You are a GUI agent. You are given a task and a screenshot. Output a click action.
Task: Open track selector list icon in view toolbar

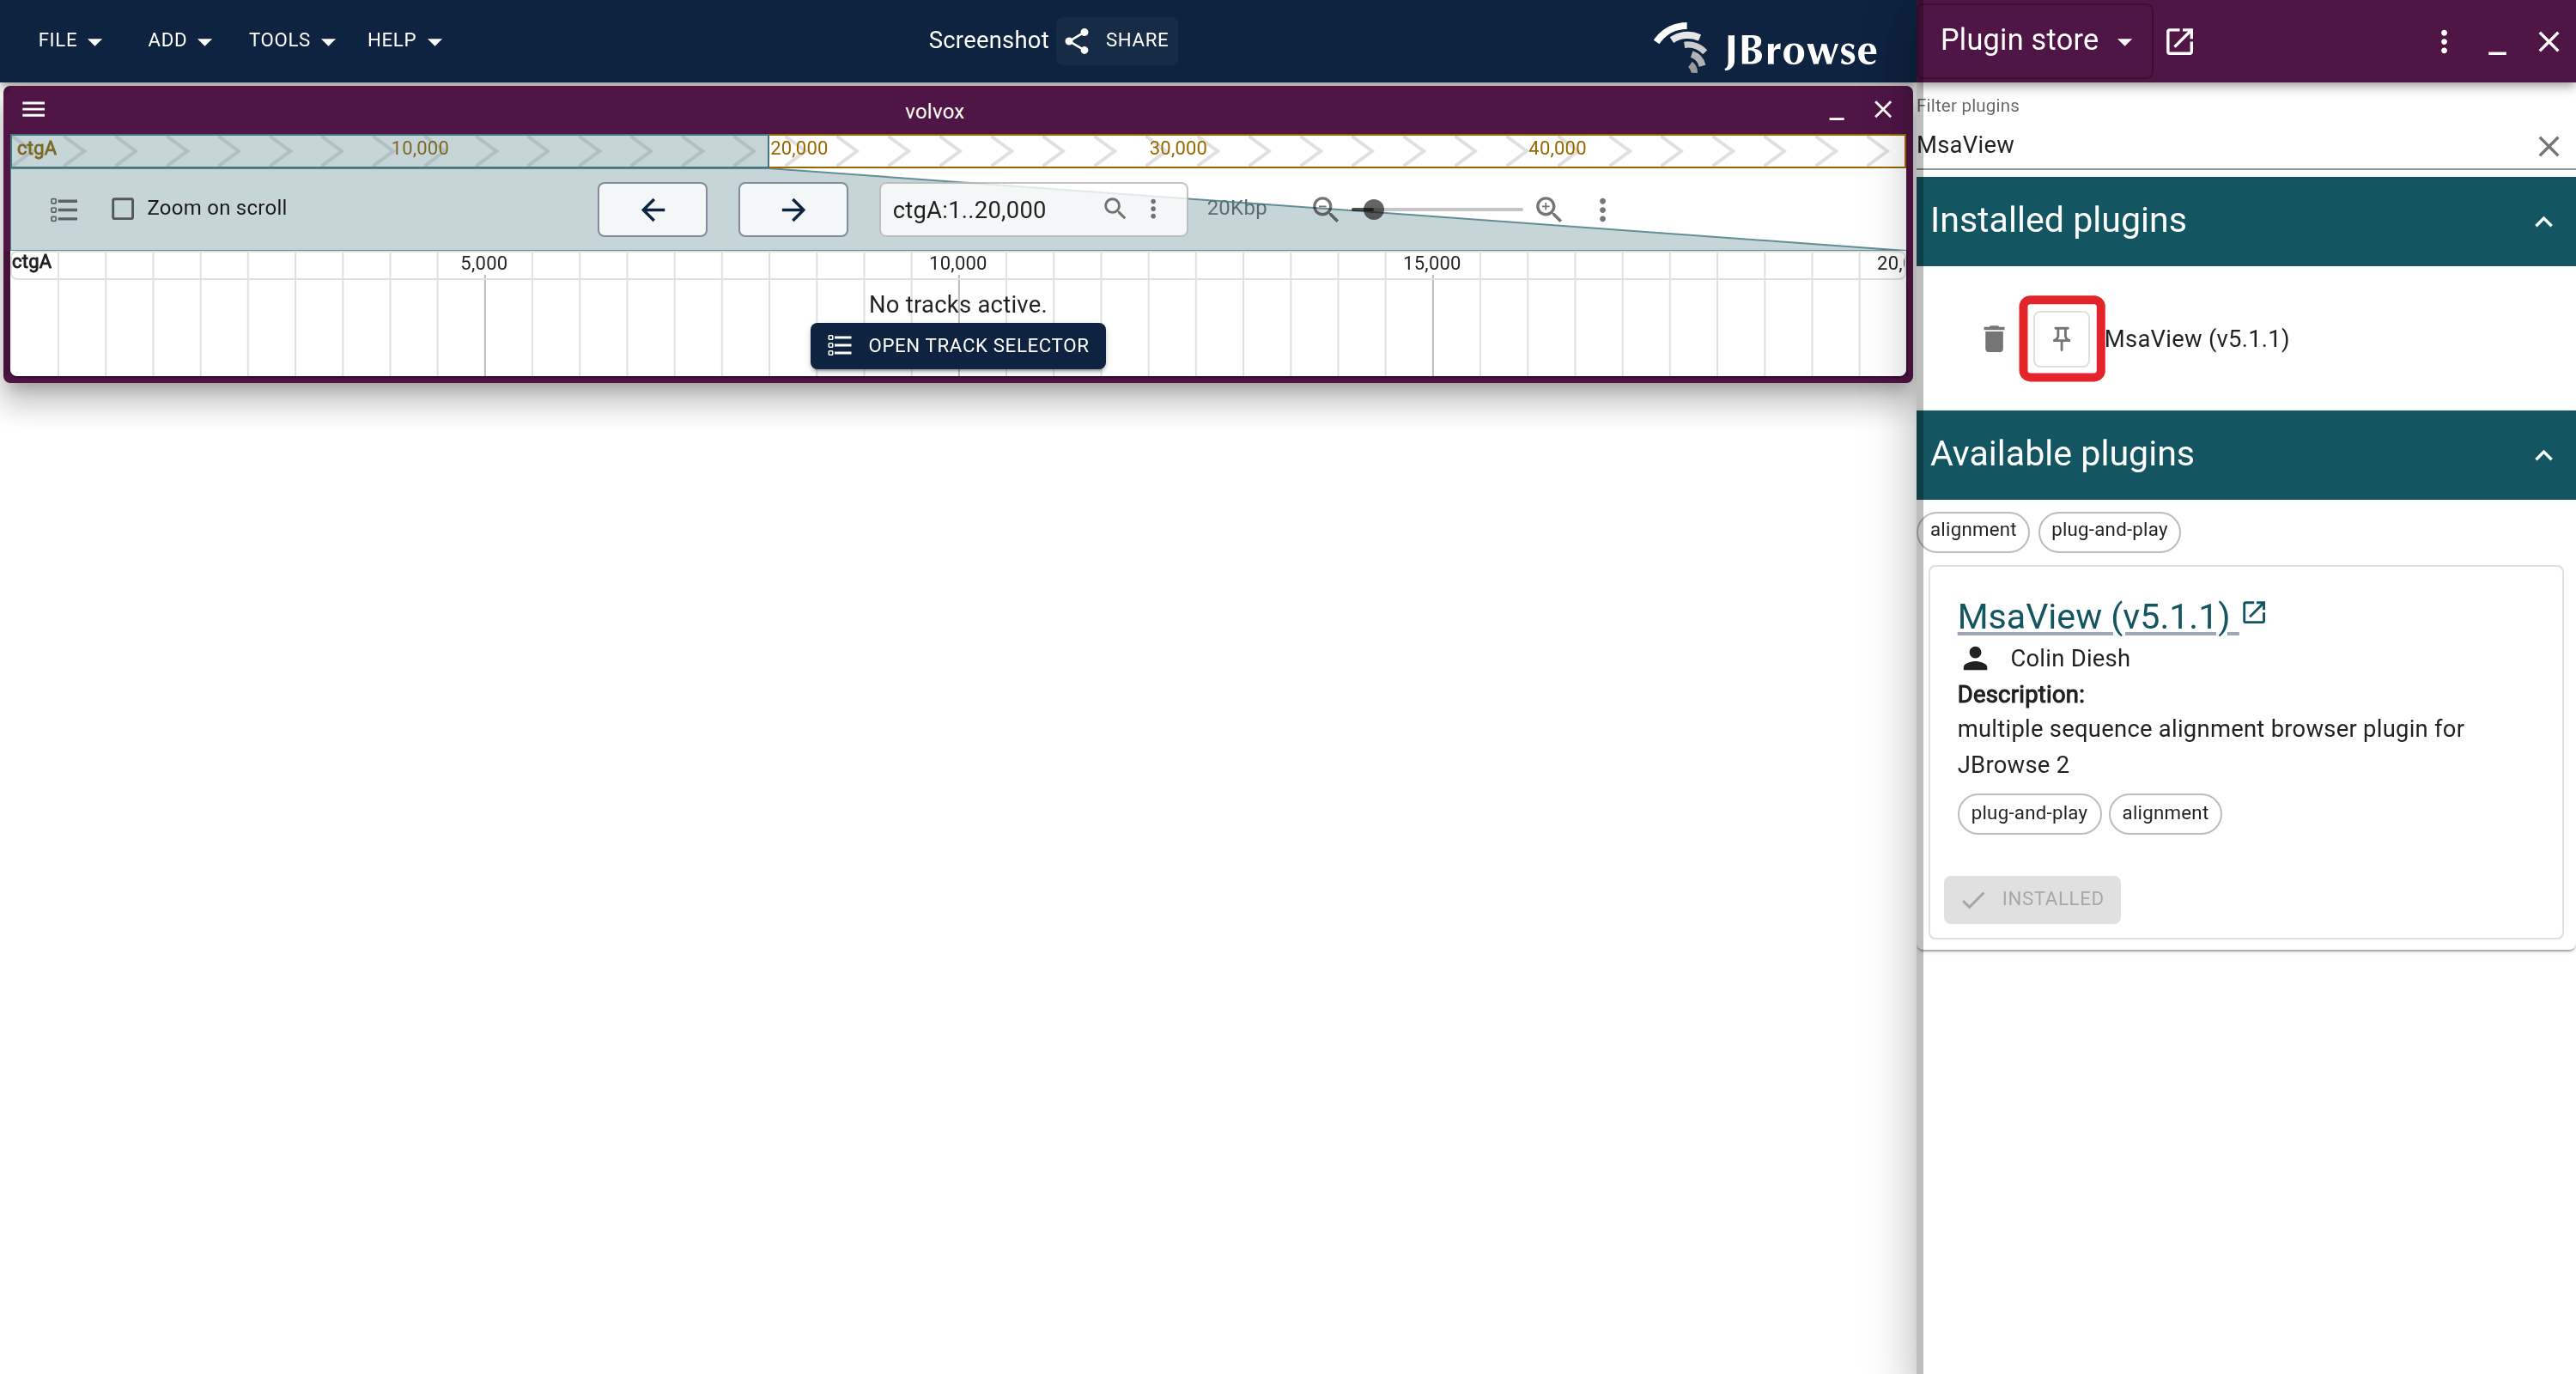64,209
